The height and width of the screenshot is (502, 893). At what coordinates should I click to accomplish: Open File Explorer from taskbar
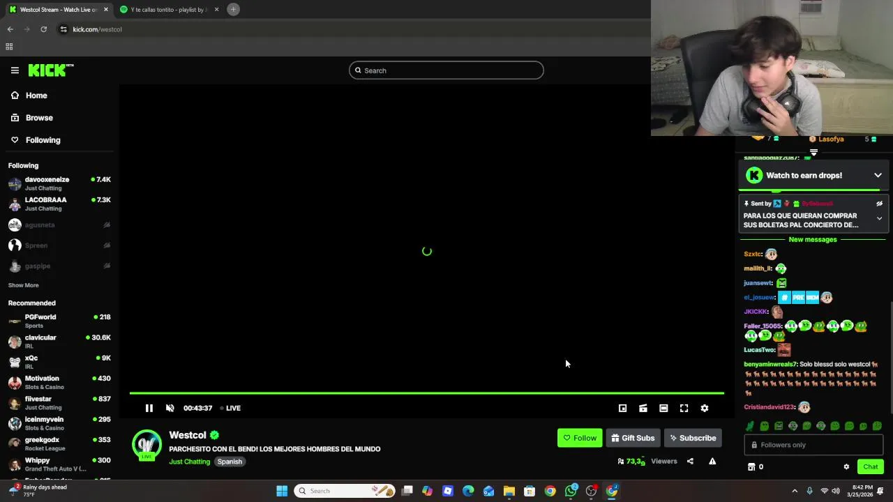(x=509, y=491)
